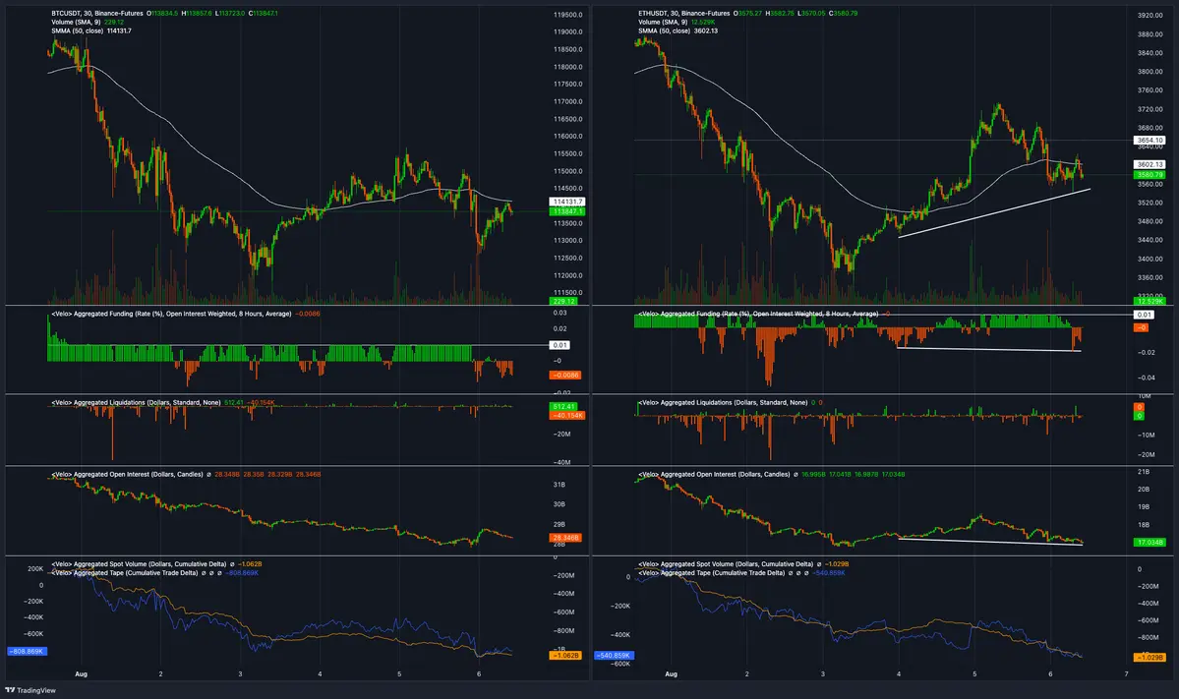Select SMMA (50, close) 114131.7 indicator legend
This screenshot has width=1179, height=699.
(91, 30)
